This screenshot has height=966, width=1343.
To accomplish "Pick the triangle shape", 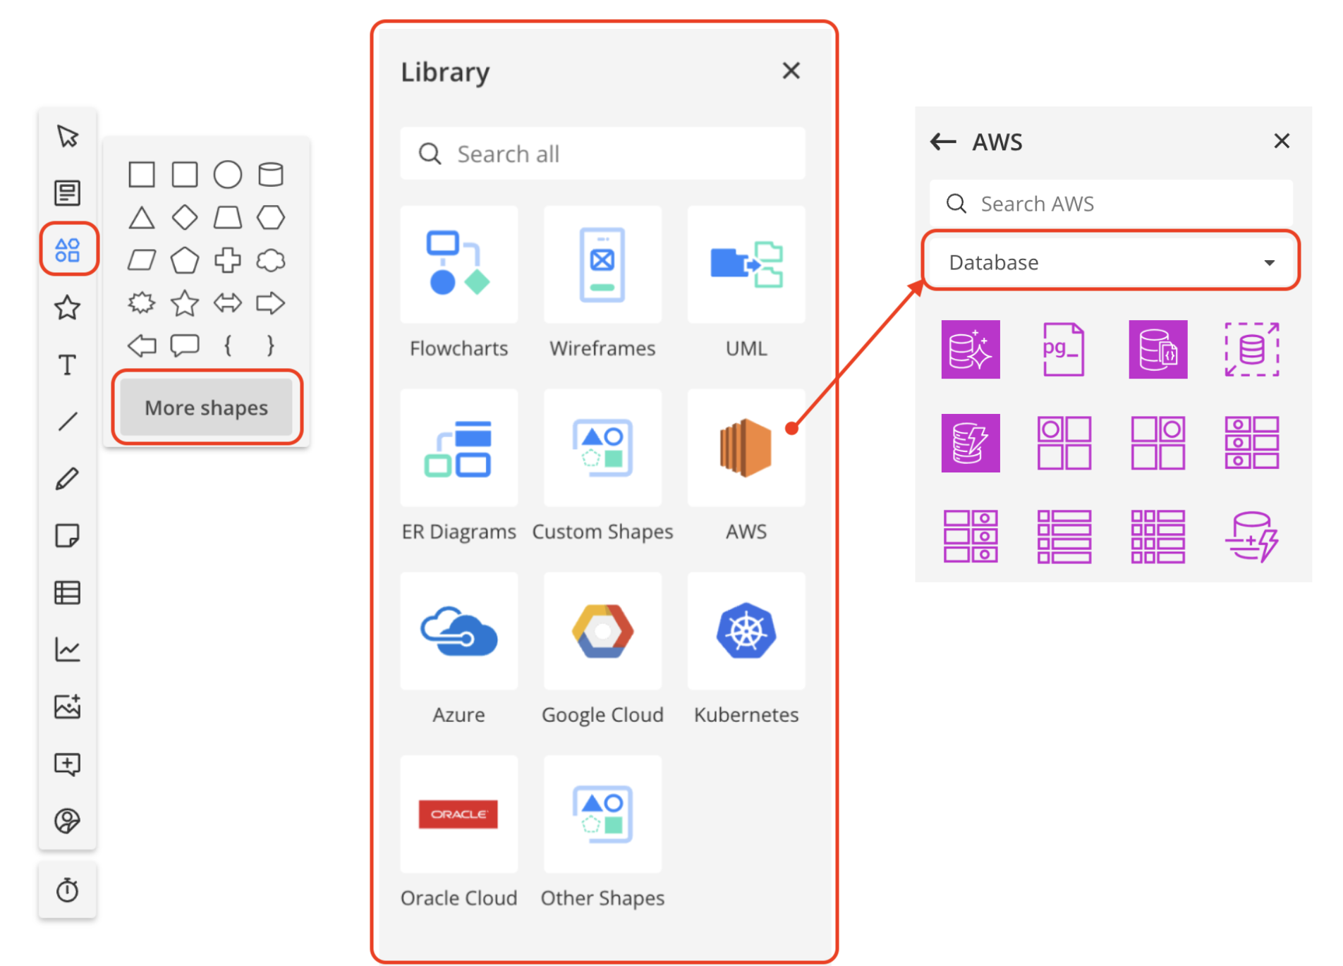I will point(142,217).
